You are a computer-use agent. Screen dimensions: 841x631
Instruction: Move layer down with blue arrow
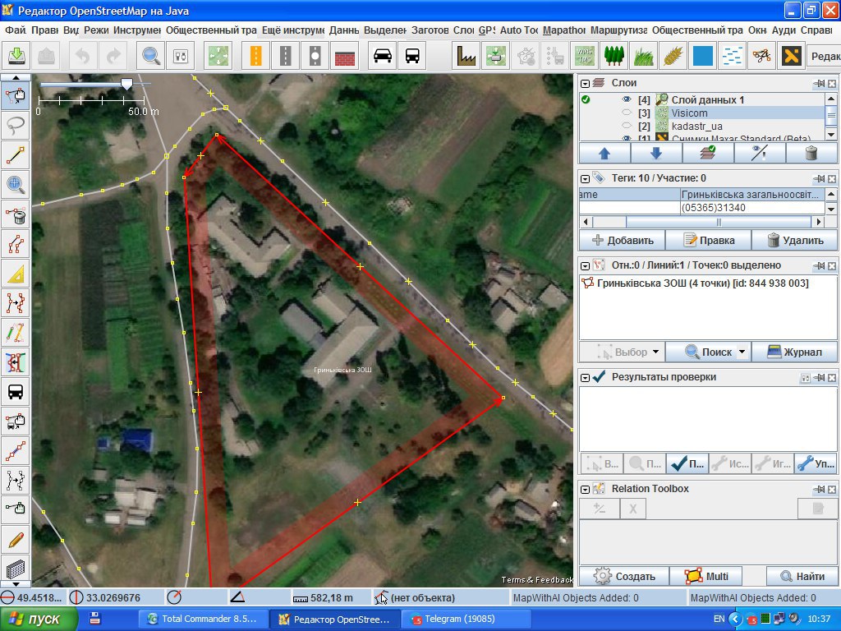click(x=656, y=154)
